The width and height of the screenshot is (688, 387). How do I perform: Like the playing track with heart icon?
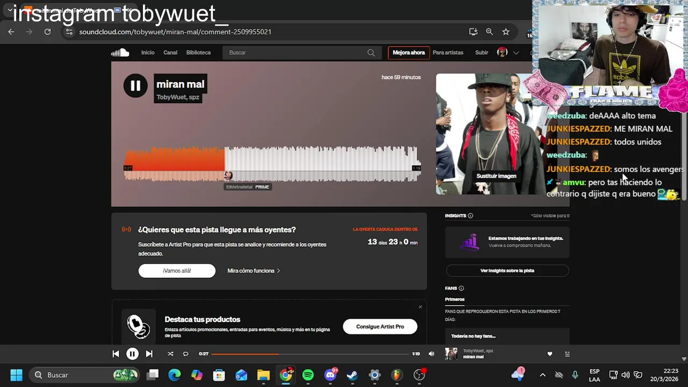tap(549, 354)
